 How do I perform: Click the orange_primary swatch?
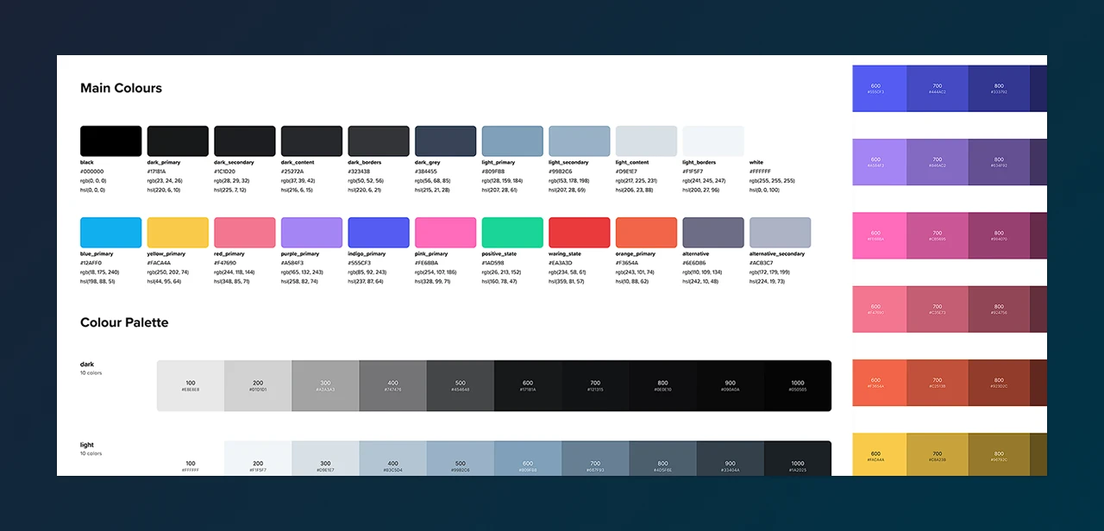(x=646, y=233)
